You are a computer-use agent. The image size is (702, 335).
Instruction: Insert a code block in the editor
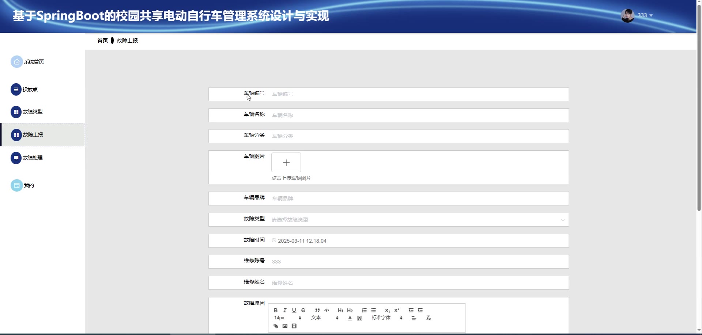click(x=327, y=310)
